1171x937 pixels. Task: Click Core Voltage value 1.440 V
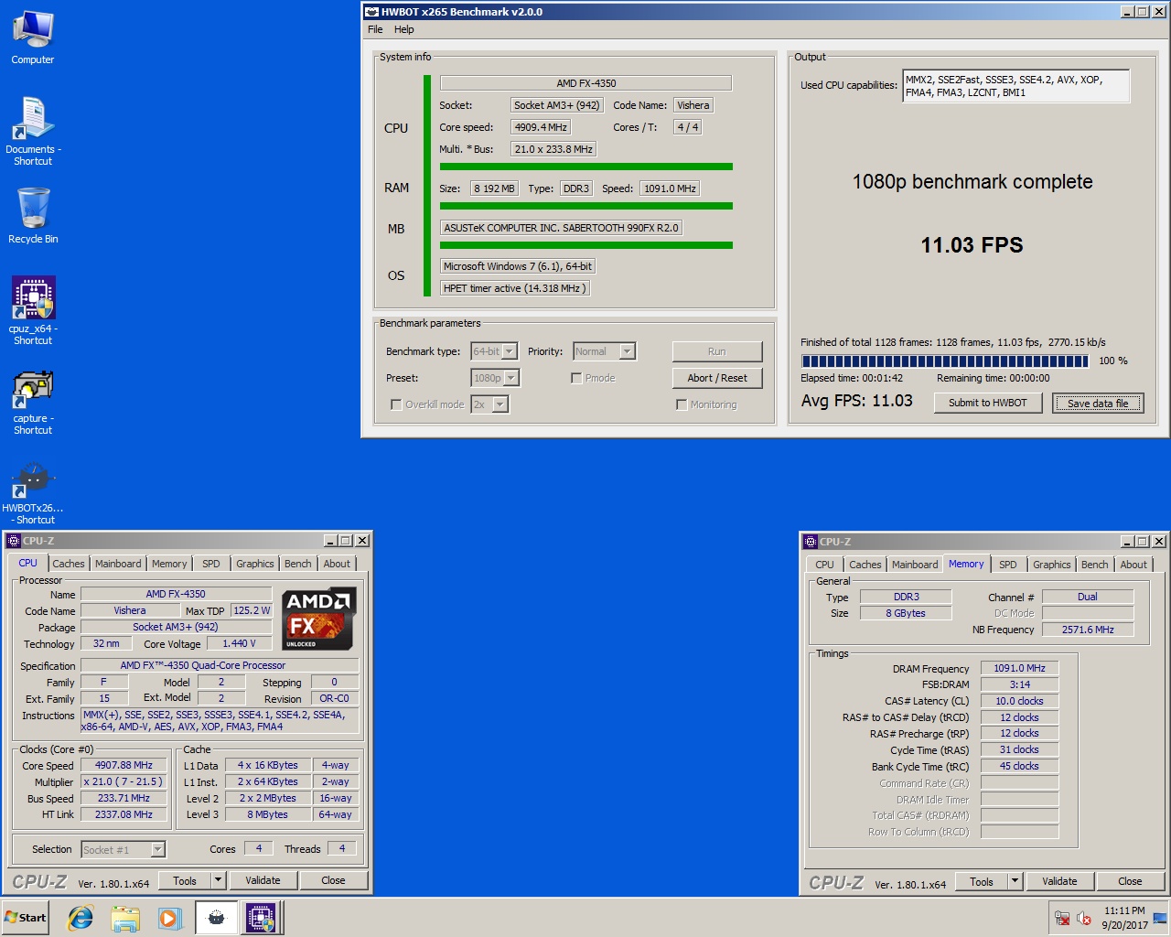239,644
